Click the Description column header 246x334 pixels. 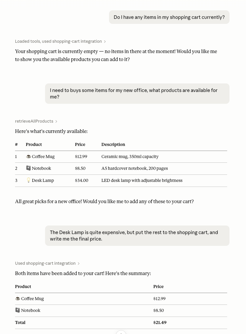[x=113, y=144]
